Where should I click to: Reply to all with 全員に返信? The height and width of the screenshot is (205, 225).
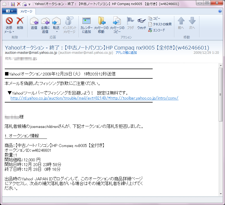[45, 25]
